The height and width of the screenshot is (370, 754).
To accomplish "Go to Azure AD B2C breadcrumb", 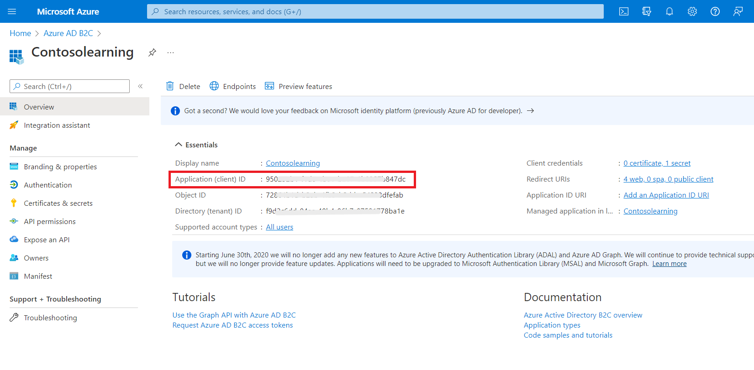I will pos(68,33).
